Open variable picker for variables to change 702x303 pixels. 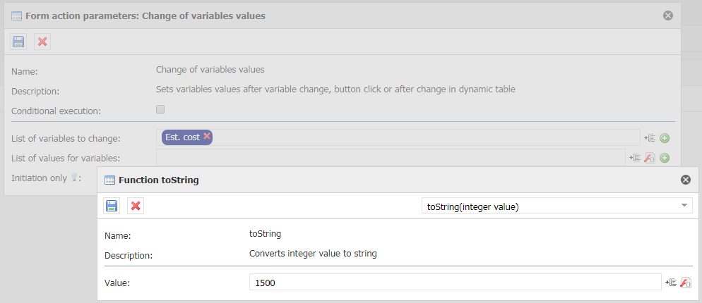point(650,138)
